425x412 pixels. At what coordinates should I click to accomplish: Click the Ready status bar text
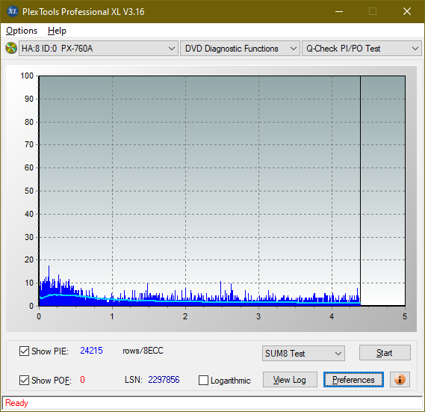coord(16,403)
